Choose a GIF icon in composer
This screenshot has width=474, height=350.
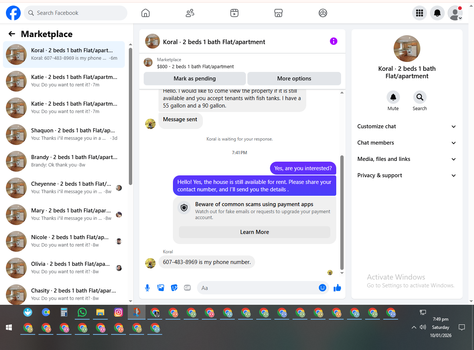(187, 288)
